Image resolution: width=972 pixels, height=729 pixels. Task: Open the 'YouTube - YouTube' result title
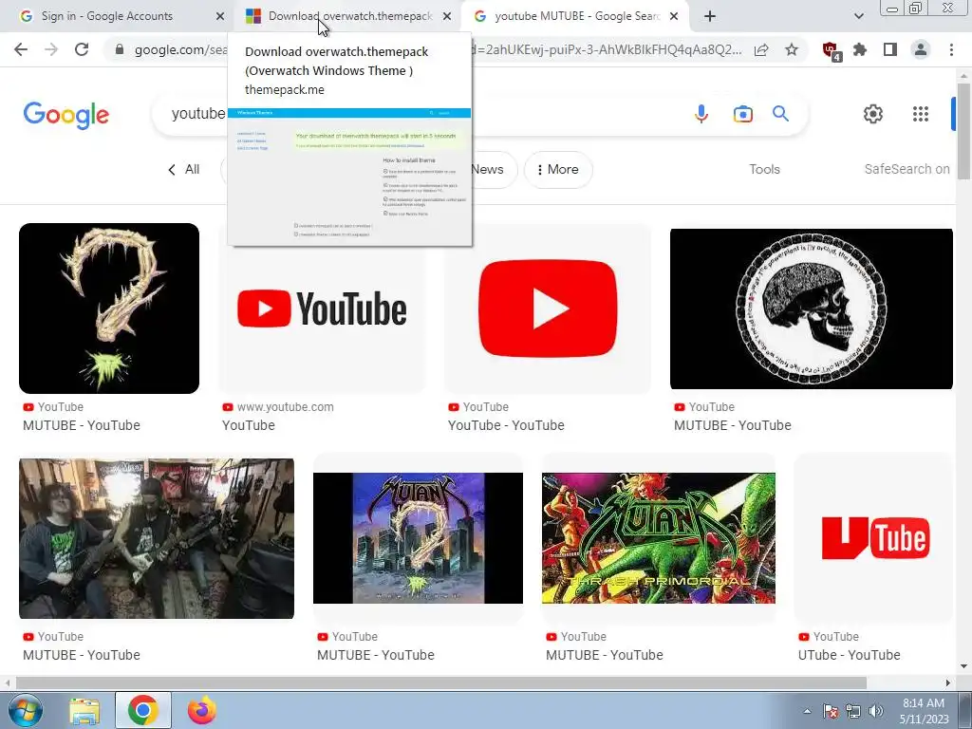pos(506,425)
